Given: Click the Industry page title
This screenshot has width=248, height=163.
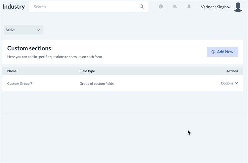Looking at the screenshot, I should pyautogui.click(x=14, y=7).
